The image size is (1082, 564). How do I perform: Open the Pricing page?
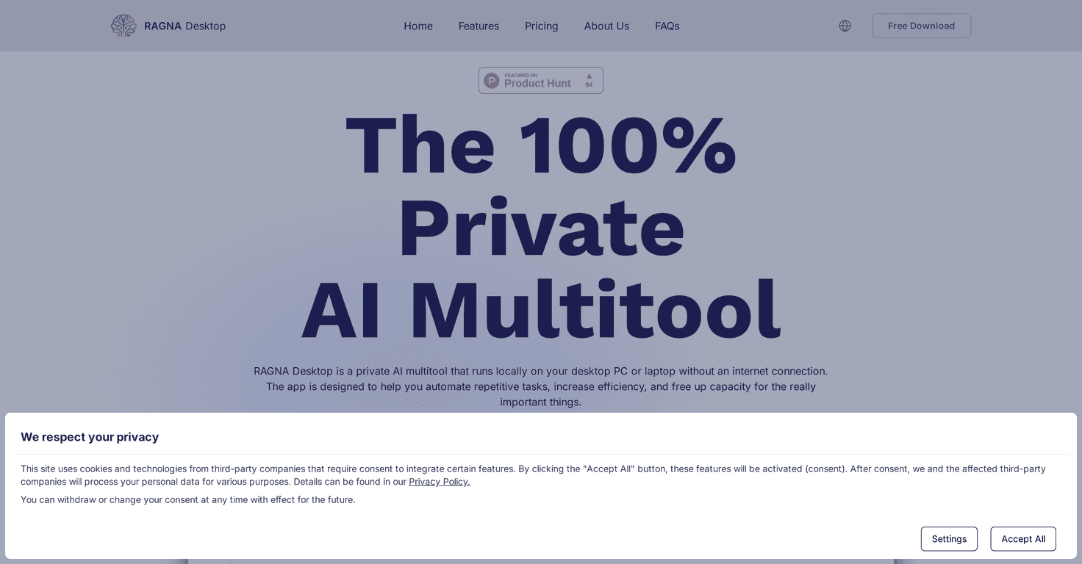(541, 26)
